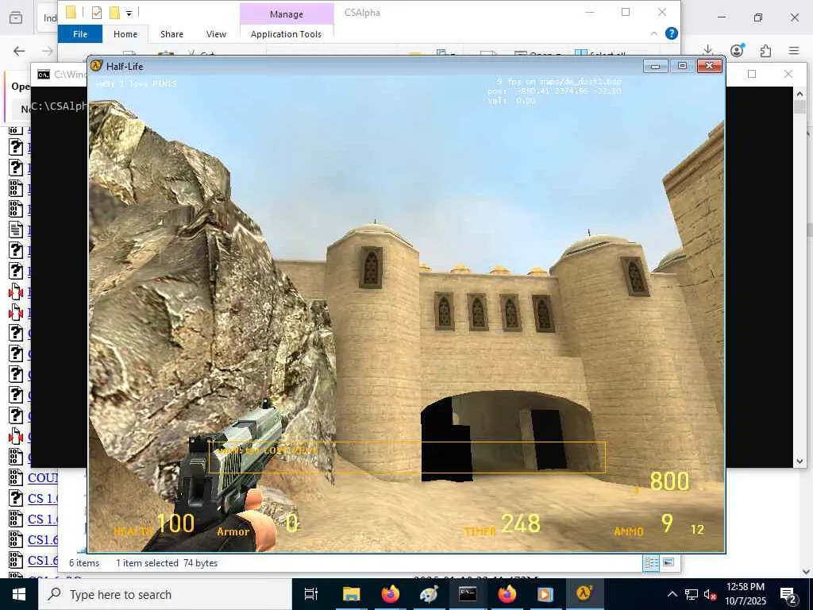Open the Firefox account icon
The width and height of the screenshot is (813, 610).
(737, 50)
